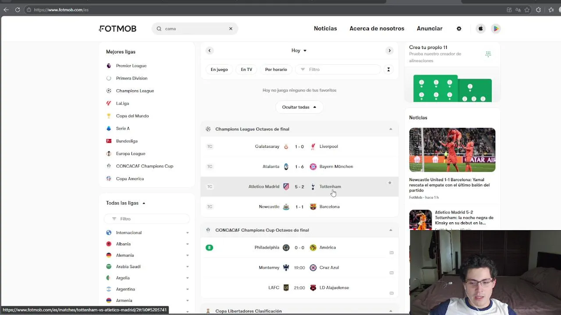Select Bundesliga league
The height and width of the screenshot is (315, 561).
(127, 141)
